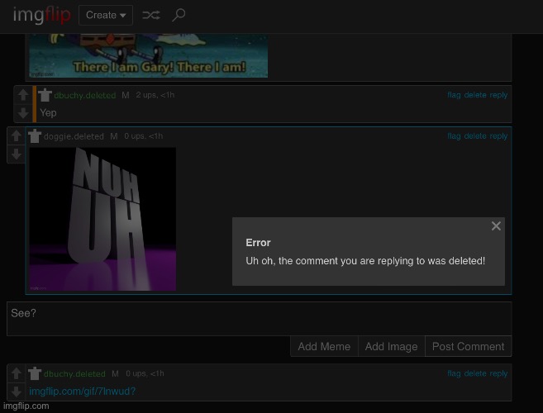Click the Add Meme button
Image resolution: width=543 pixels, height=413 pixels.
[324, 346]
